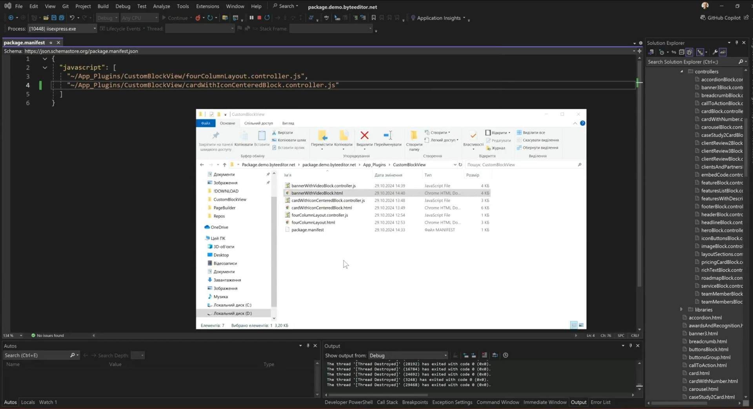Click the red Stop Debugging icon
Viewport: 753px width, 409px height.
point(259,18)
